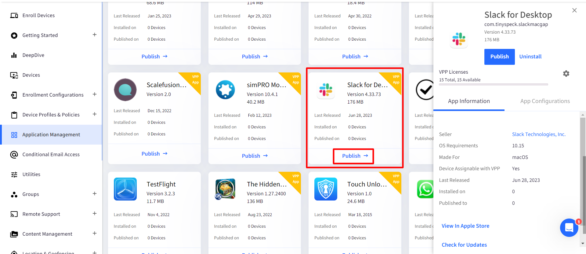
Task: Publish the app released Apr 29, 2023
Action: 255,57
